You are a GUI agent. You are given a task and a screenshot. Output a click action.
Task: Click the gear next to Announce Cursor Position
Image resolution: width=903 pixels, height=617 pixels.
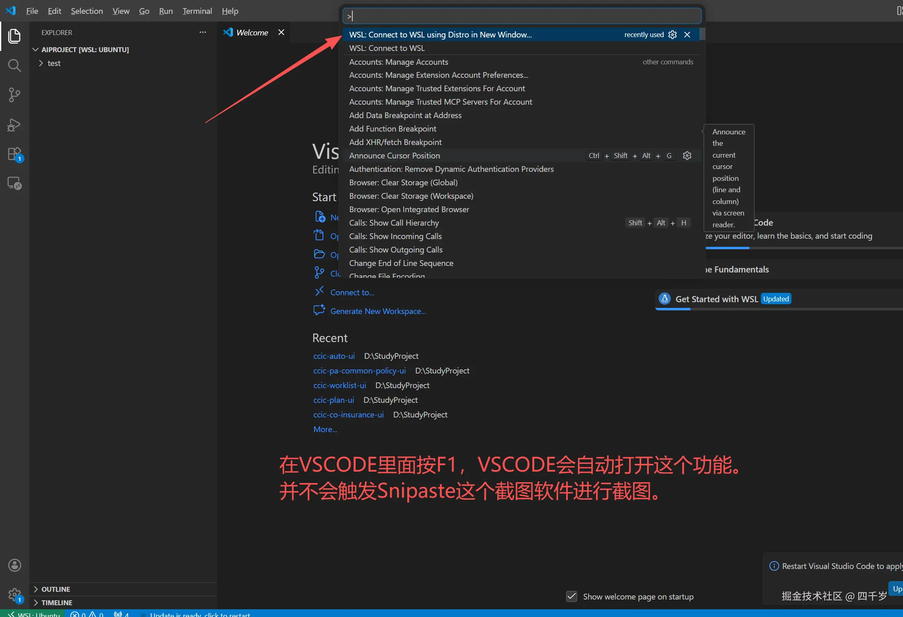pyautogui.click(x=687, y=155)
